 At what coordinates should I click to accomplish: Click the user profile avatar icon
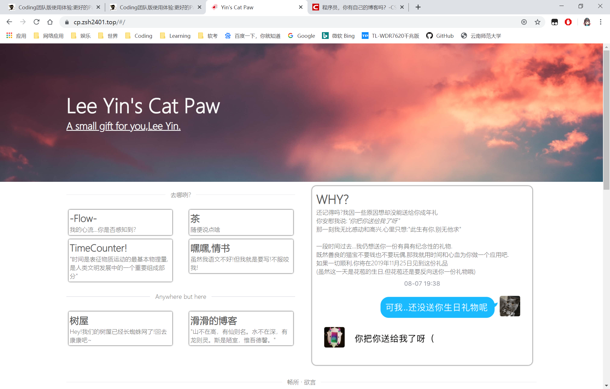(587, 22)
